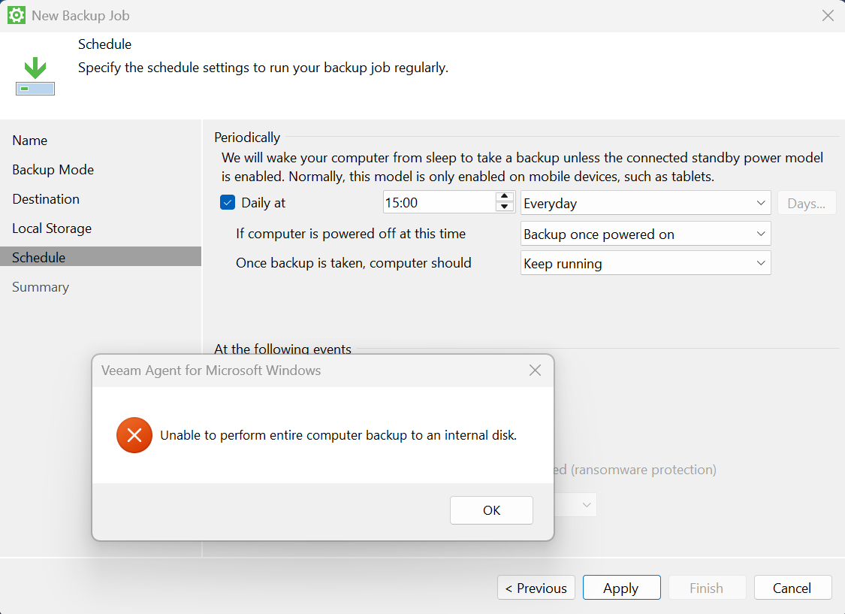Expand the Backup once powered on dropdown
845x614 pixels.
point(645,234)
